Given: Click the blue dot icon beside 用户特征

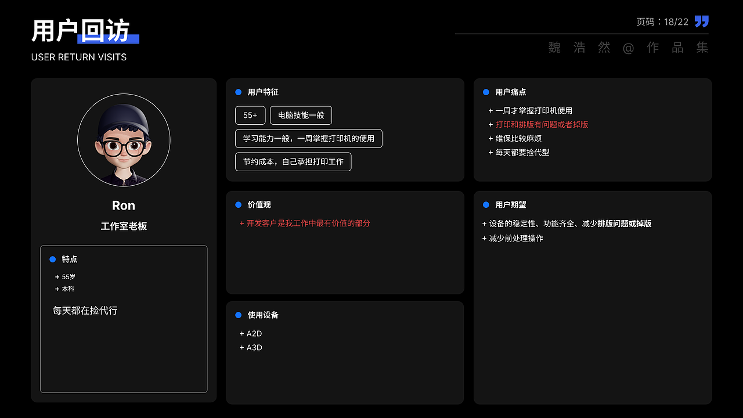Looking at the screenshot, I should coord(238,92).
